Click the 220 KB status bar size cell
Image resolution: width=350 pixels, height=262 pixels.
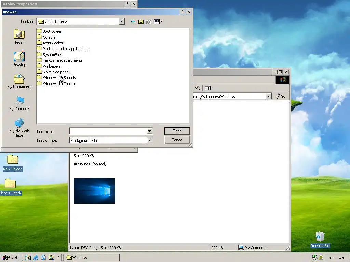click(223, 248)
